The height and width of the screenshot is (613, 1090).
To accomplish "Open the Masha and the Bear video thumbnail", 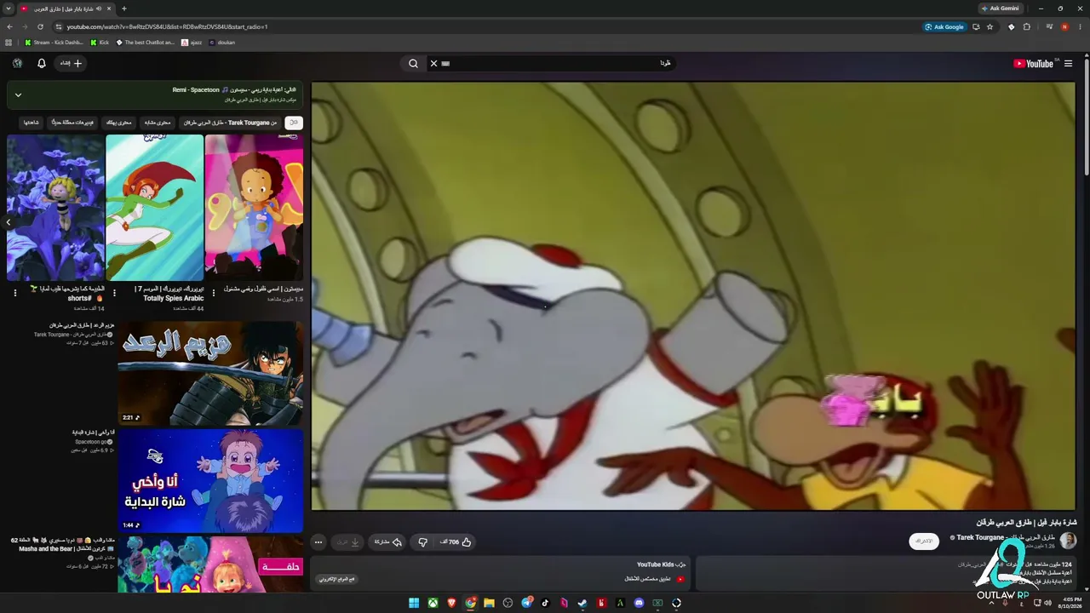I will (x=210, y=564).
